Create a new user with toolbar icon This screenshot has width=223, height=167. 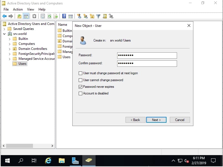point(79,16)
